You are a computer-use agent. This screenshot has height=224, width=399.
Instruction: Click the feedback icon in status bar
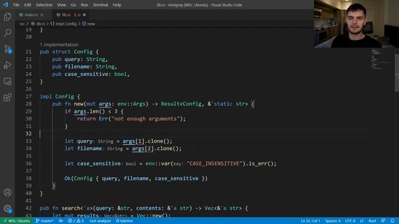[383, 221]
